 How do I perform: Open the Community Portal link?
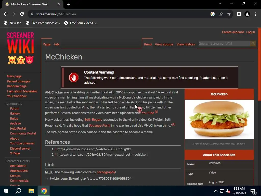tap(23, 133)
